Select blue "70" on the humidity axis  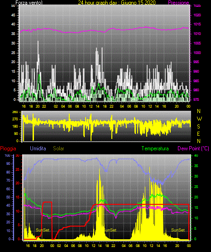[x=8, y=180]
